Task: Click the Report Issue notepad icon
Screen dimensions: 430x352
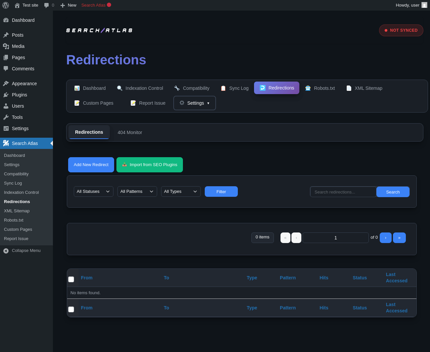Action: tap(133, 103)
